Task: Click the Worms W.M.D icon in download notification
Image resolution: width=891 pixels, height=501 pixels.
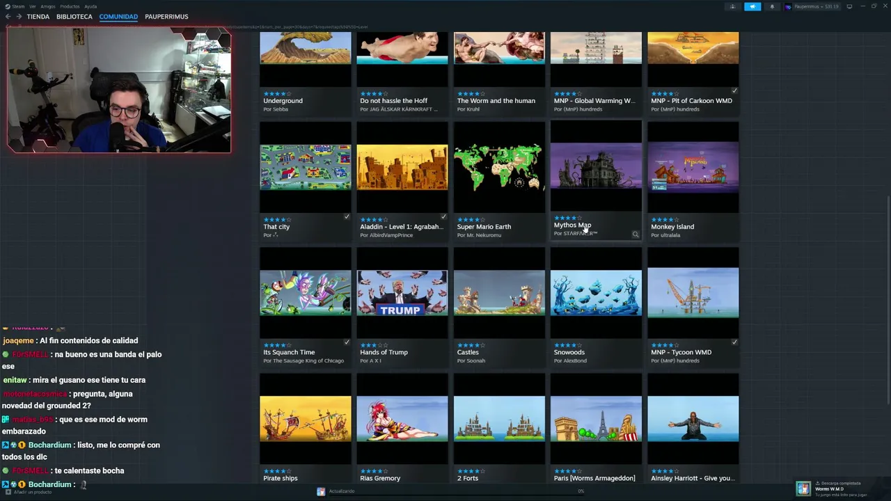Action: click(803, 488)
